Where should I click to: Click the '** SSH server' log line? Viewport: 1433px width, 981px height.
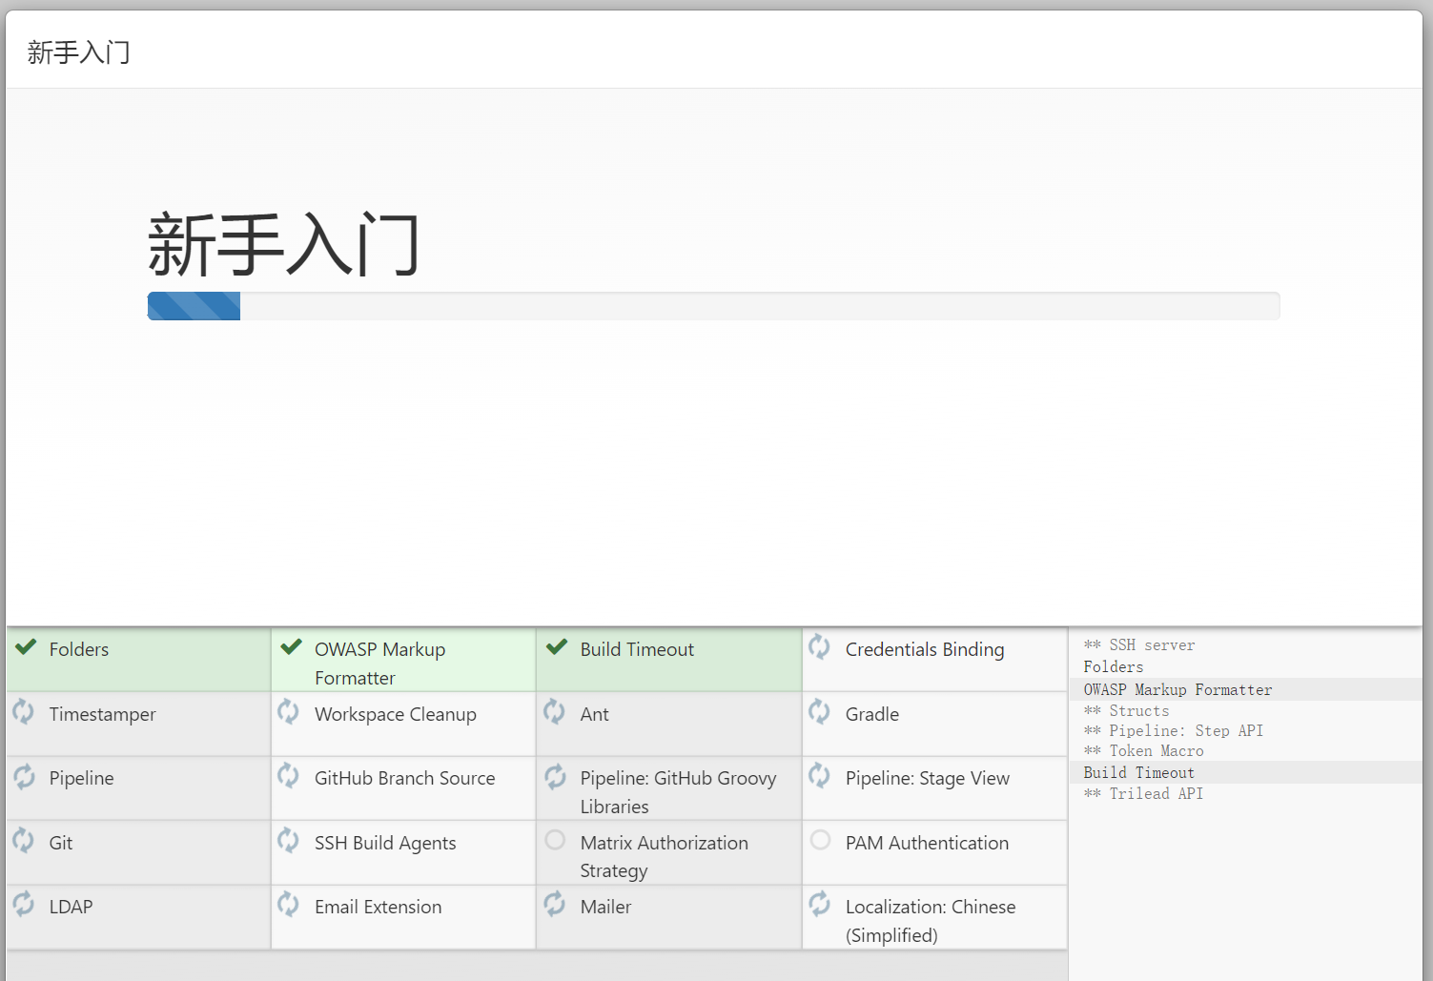(x=1139, y=645)
